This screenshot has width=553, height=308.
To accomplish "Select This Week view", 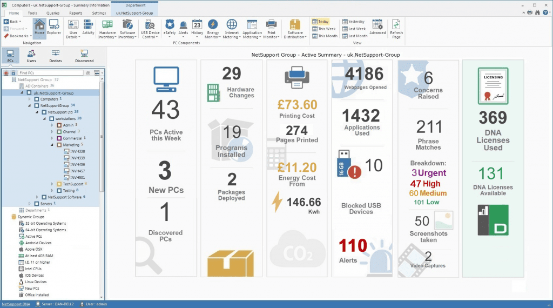I will tap(324, 29).
